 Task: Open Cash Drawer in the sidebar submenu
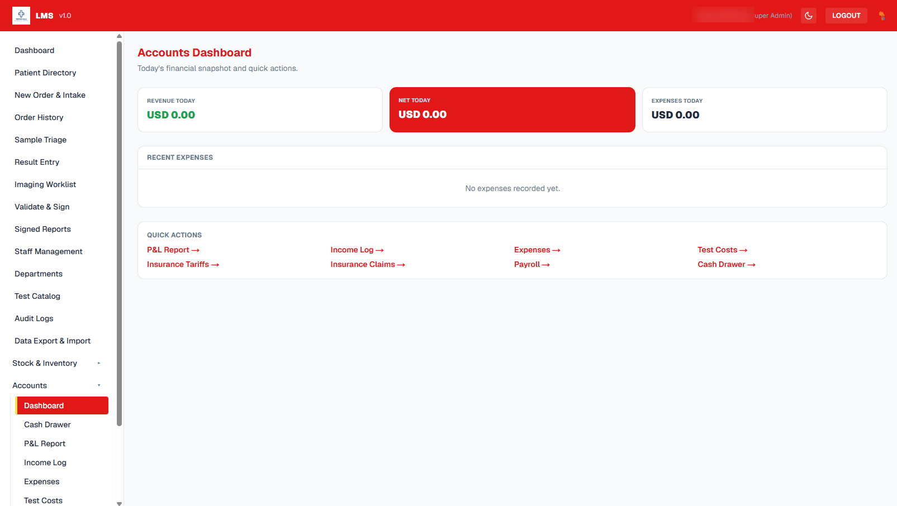click(x=48, y=424)
